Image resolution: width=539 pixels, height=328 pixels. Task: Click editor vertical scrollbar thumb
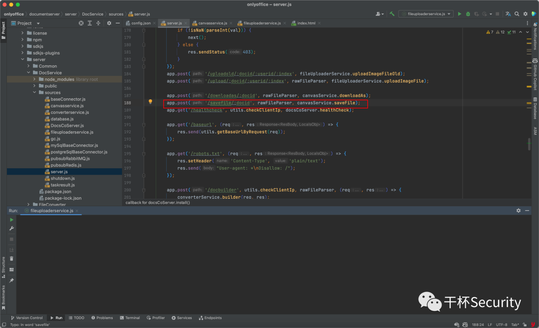529,144
